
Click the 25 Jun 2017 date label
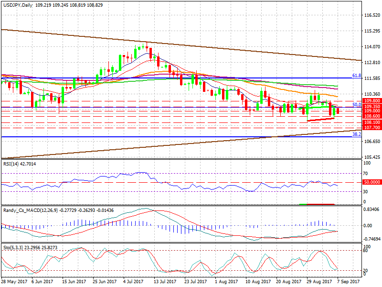pyautogui.click(x=105, y=281)
